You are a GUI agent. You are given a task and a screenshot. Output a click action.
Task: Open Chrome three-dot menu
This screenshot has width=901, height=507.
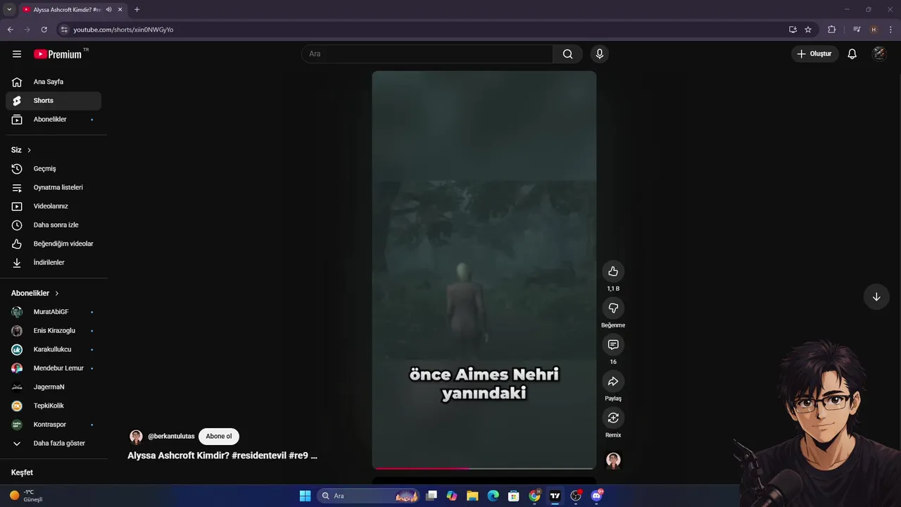[891, 30]
